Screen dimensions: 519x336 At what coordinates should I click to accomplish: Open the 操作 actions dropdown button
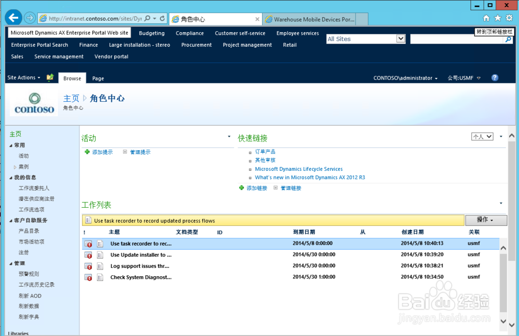pyautogui.click(x=486, y=220)
